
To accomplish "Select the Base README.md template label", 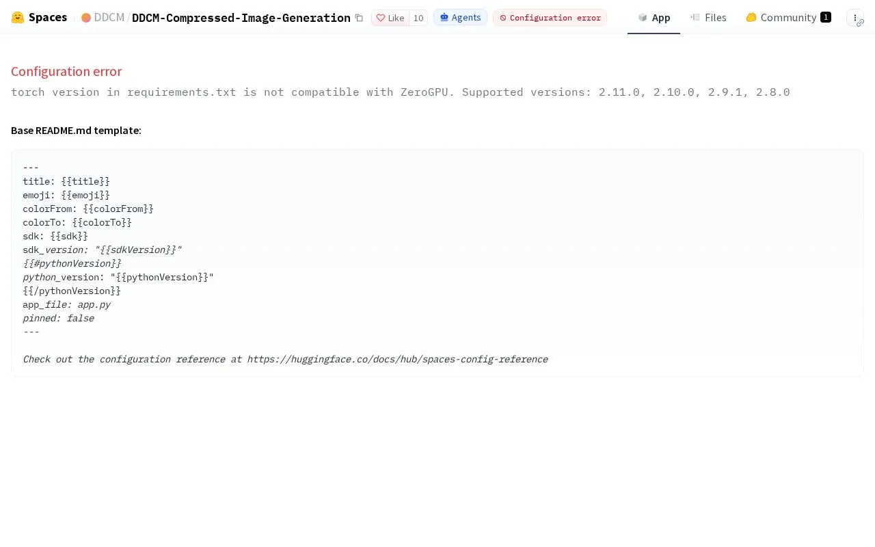I will (x=76, y=130).
